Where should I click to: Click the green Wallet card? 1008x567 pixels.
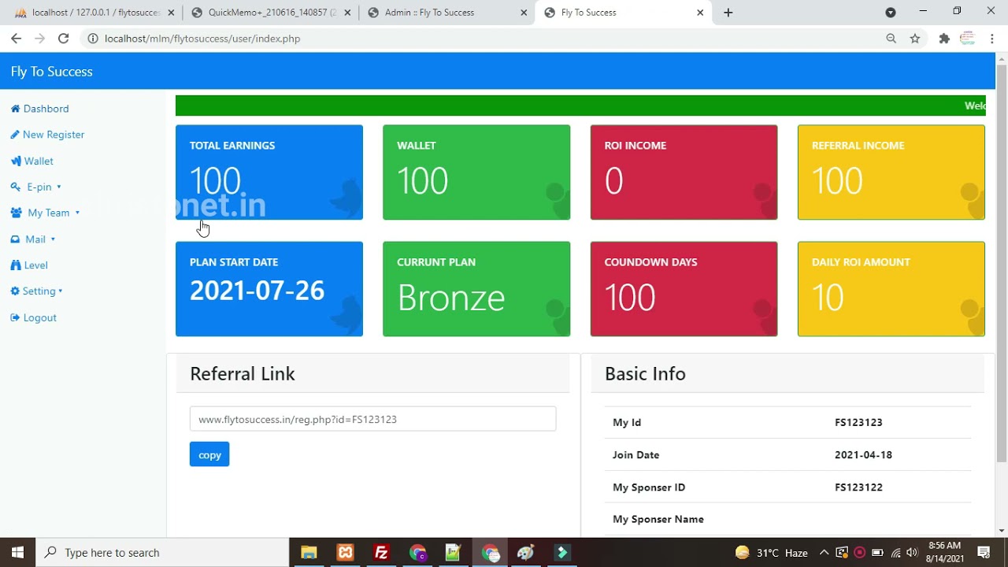(x=476, y=172)
